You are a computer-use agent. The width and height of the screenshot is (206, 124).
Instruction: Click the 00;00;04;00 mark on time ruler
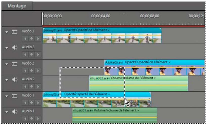click(101, 16)
